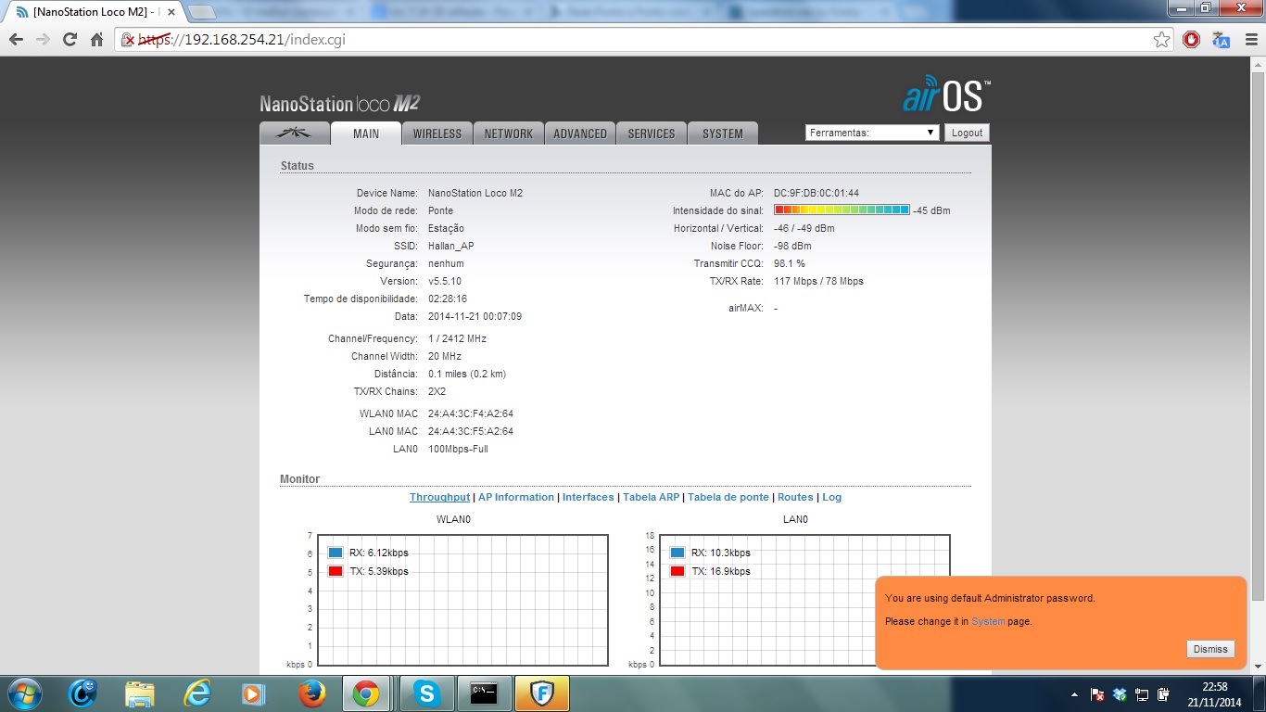Open the Log monitor link
The width and height of the screenshot is (1266, 712).
pos(832,498)
